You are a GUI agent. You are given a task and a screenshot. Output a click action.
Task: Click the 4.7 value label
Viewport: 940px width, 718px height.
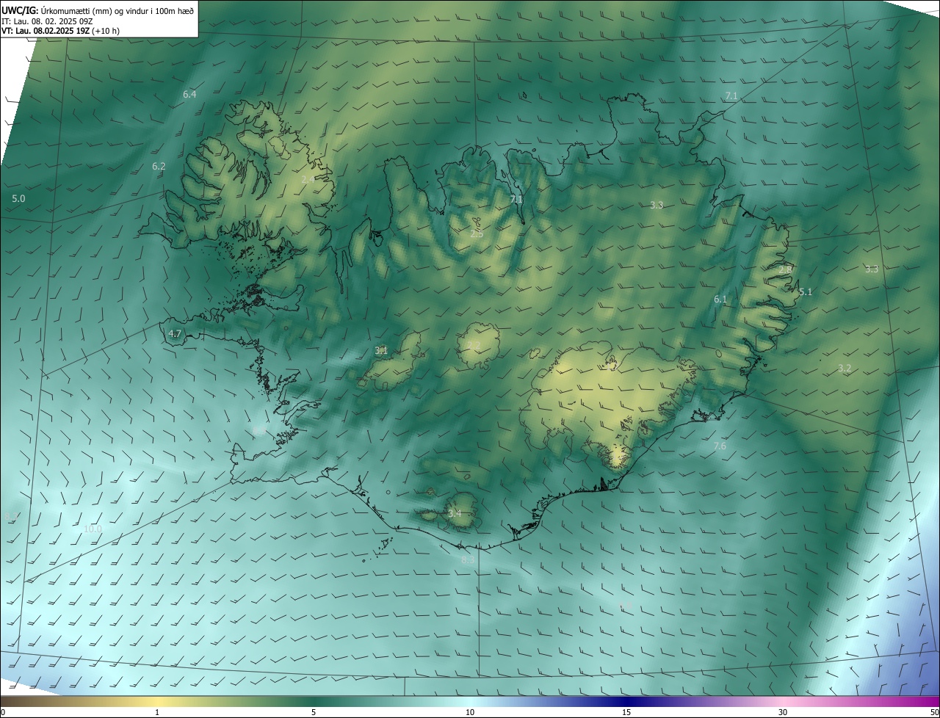[175, 333]
